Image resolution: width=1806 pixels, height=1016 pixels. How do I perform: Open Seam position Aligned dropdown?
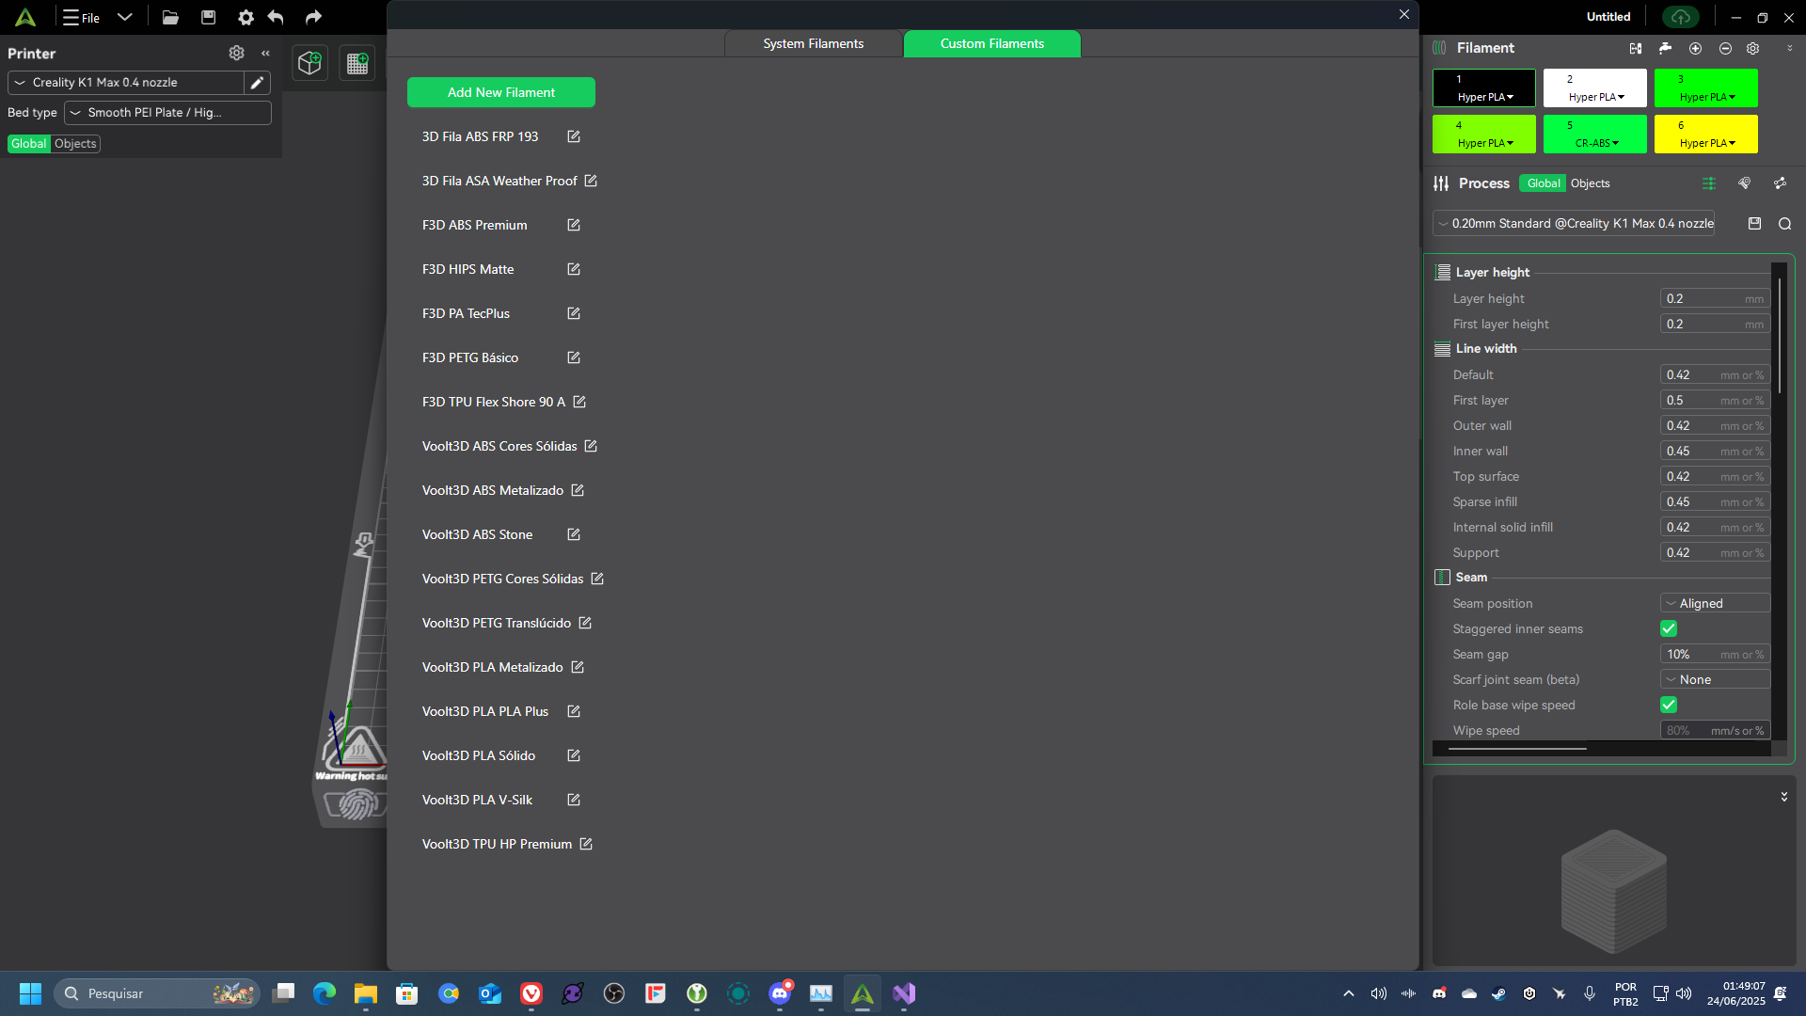coord(1715,603)
